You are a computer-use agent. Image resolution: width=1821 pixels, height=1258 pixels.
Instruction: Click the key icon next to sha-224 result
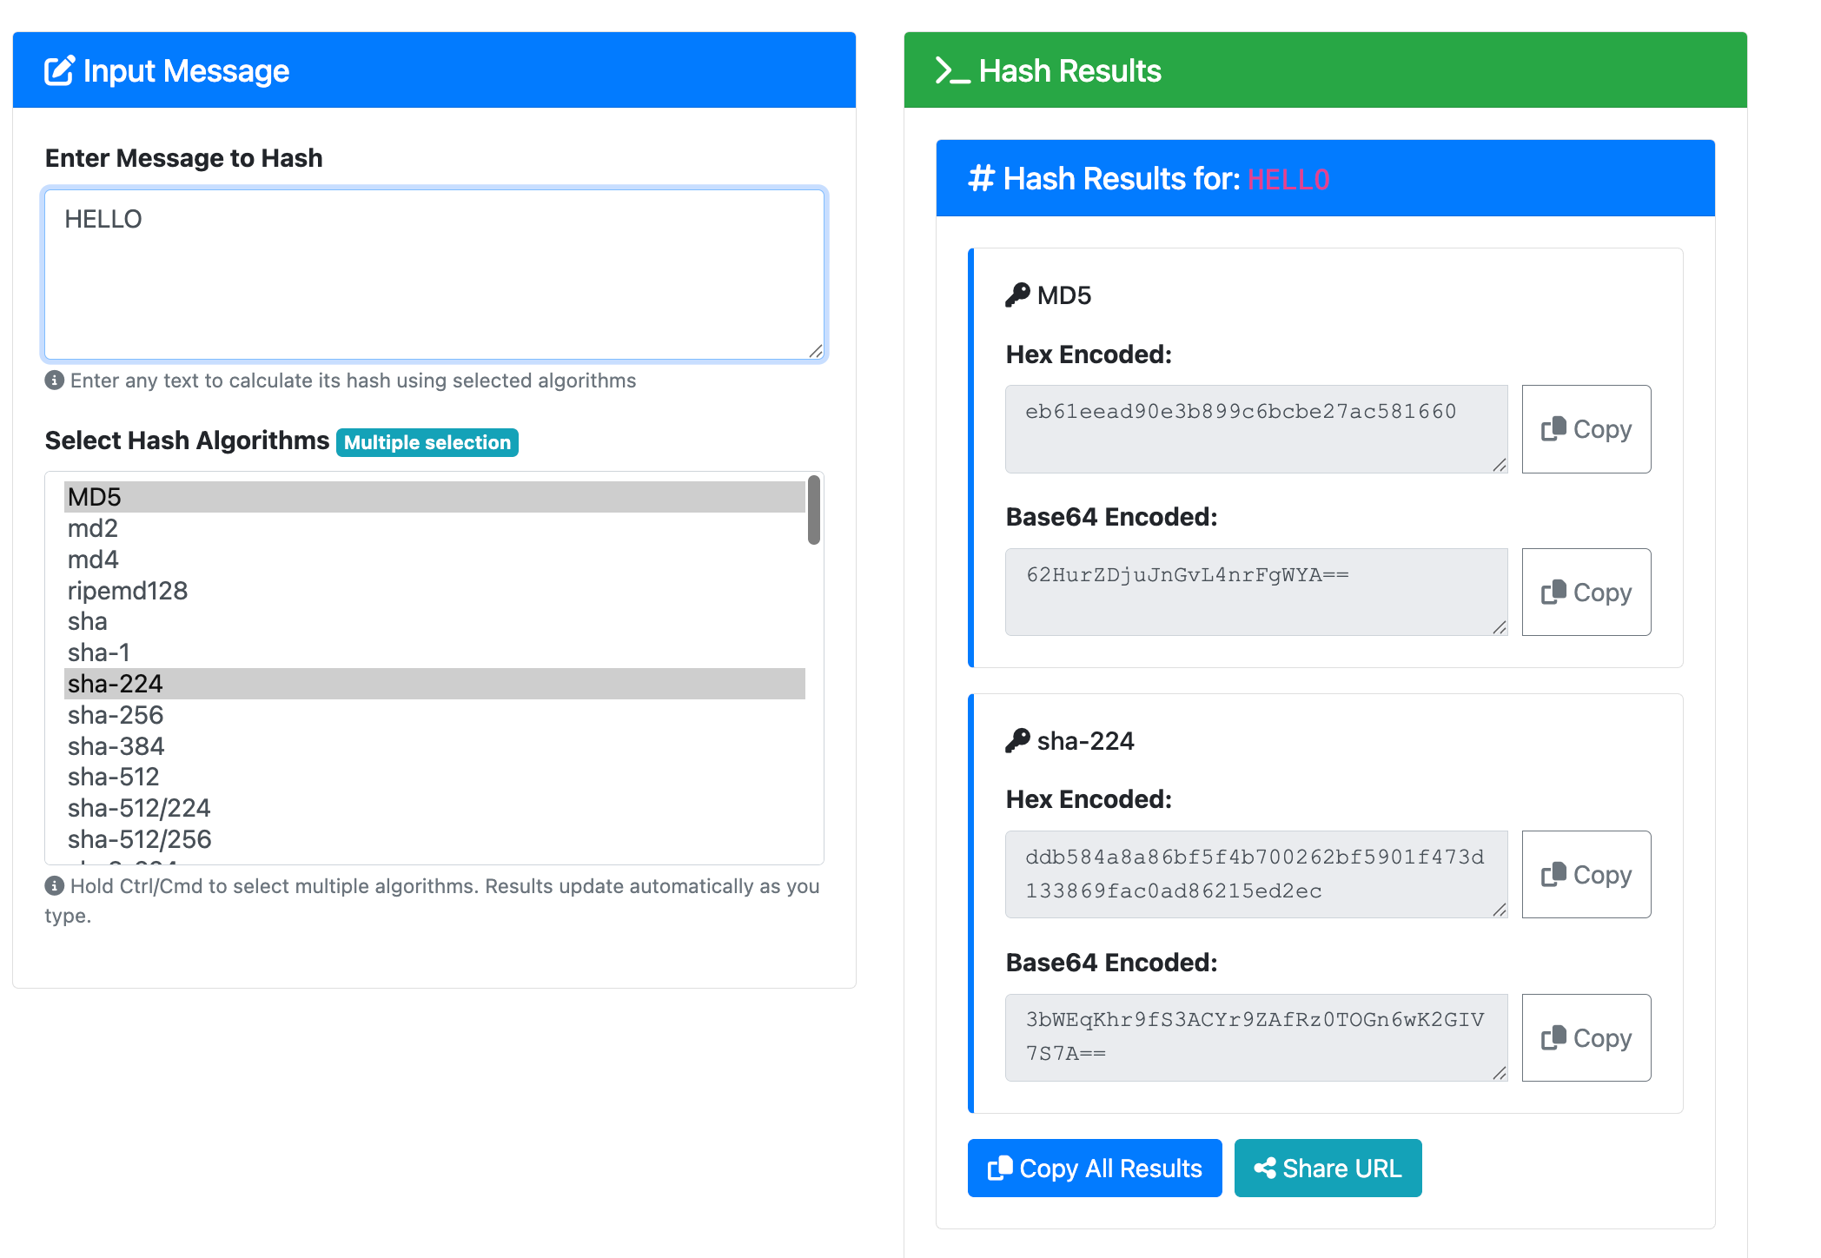click(x=1017, y=741)
